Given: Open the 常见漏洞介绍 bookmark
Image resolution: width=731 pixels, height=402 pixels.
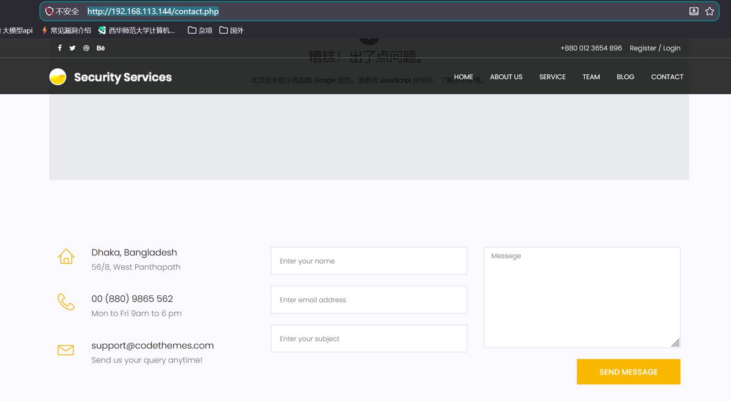Looking at the screenshot, I should pos(66,30).
